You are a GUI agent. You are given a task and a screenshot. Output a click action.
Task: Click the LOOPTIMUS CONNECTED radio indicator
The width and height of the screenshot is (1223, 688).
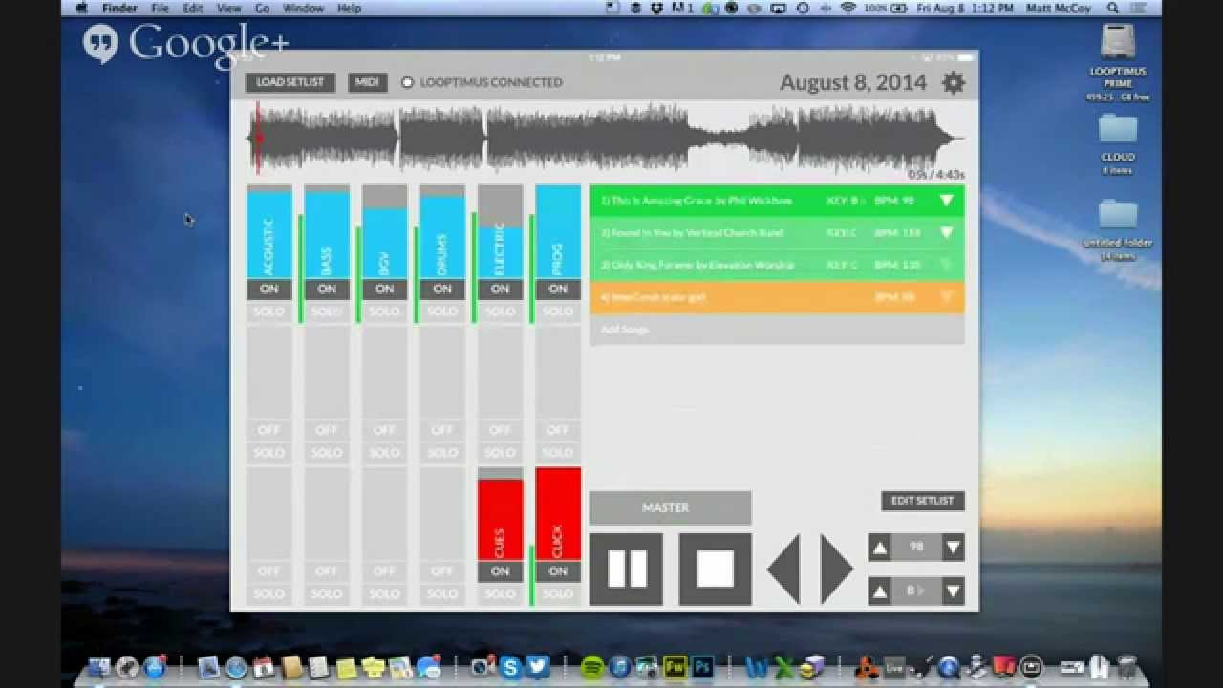[407, 83]
